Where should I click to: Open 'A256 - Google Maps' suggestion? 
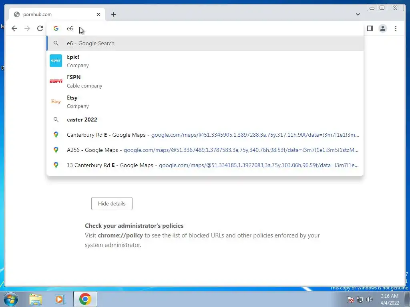click(205, 150)
